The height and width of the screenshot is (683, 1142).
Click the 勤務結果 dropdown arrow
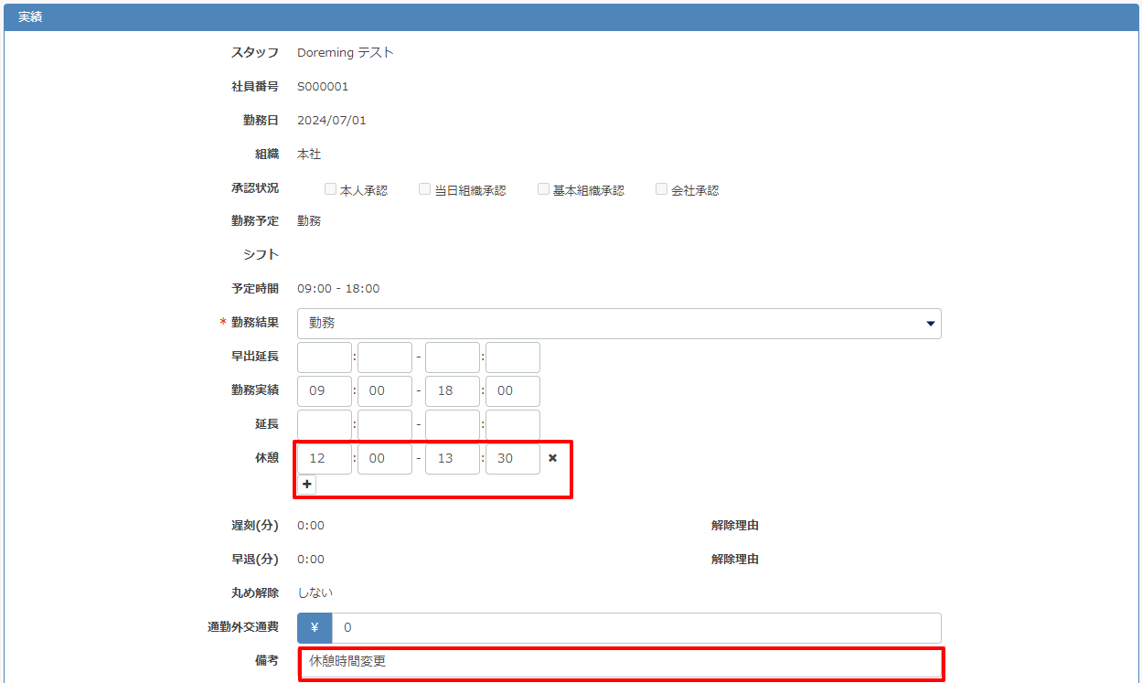931,324
